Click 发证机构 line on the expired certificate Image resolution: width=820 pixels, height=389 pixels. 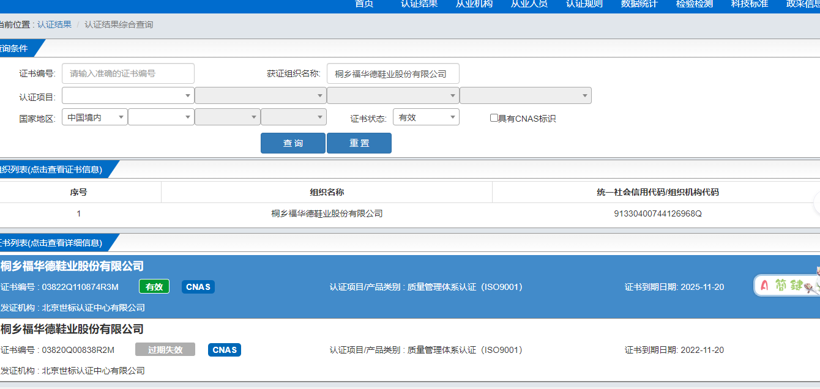(x=73, y=371)
